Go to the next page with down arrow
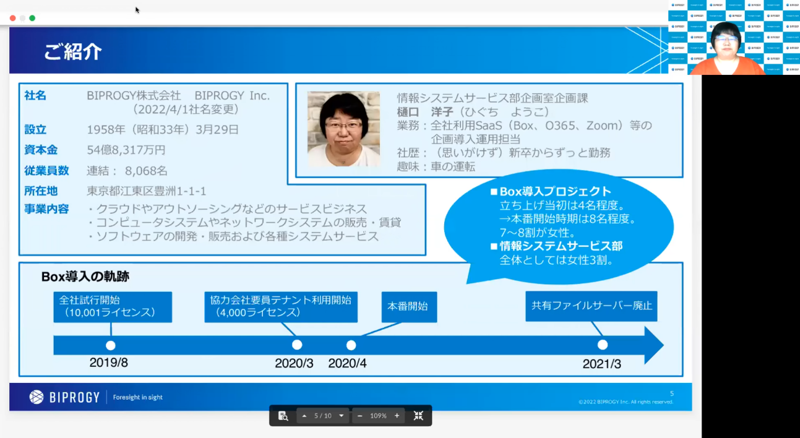800x438 pixels. pos(341,416)
